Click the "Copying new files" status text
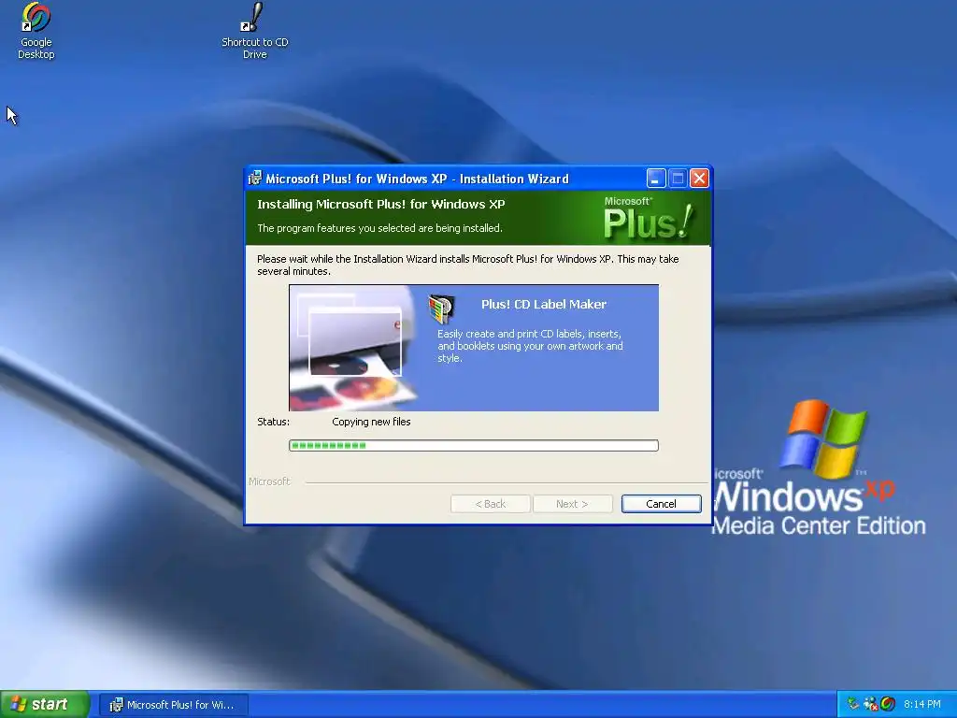The height and width of the screenshot is (718, 957). (x=371, y=422)
